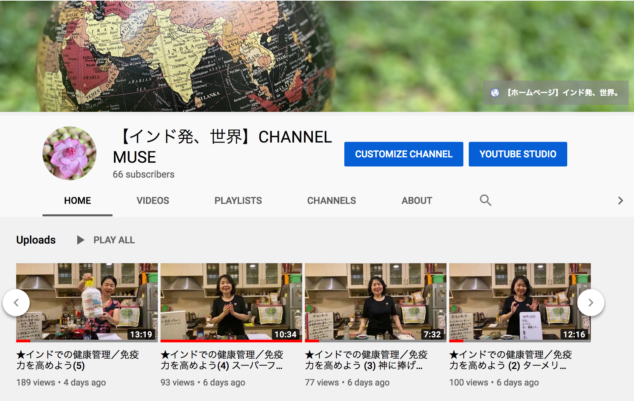Switch to the Videos tab

(153, 201)
